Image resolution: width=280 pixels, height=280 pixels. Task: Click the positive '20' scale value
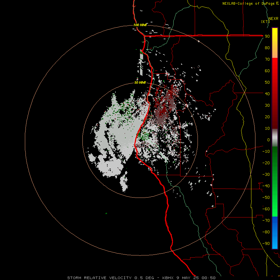267,117
